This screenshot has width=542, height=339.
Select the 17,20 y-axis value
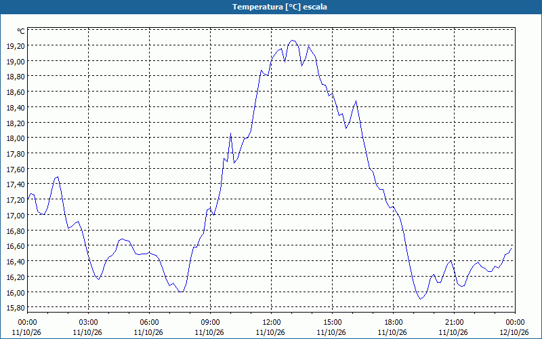(x=16, y=200)
